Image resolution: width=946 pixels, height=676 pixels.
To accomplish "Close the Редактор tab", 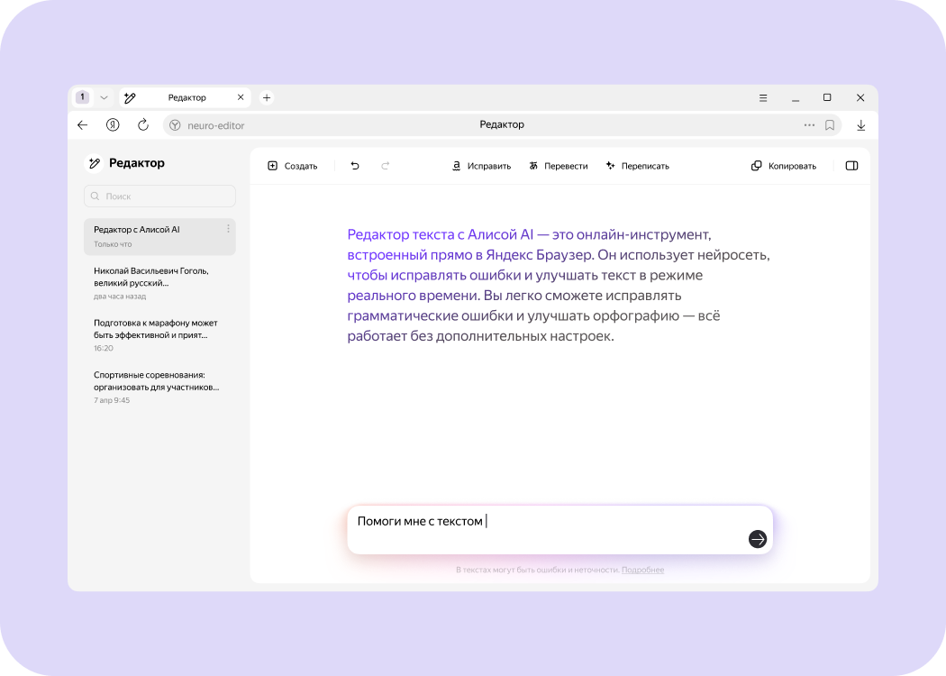I will point(241,97).
